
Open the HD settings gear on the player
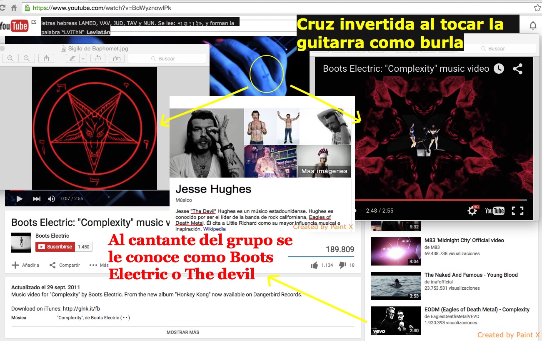coord(472,211)
